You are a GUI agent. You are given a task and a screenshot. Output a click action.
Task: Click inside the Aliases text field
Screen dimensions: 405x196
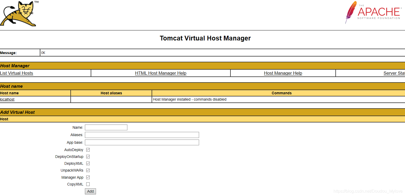click(142, 135)
